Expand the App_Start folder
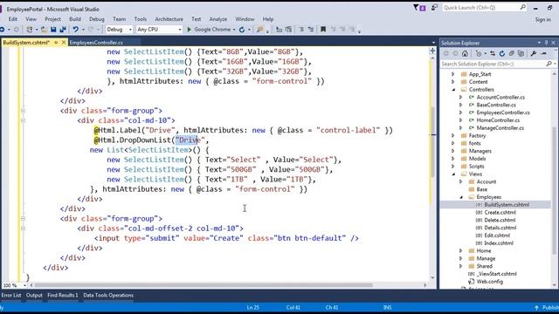The height and width of the screenshot is (314, 559). [x=453, y=74]
